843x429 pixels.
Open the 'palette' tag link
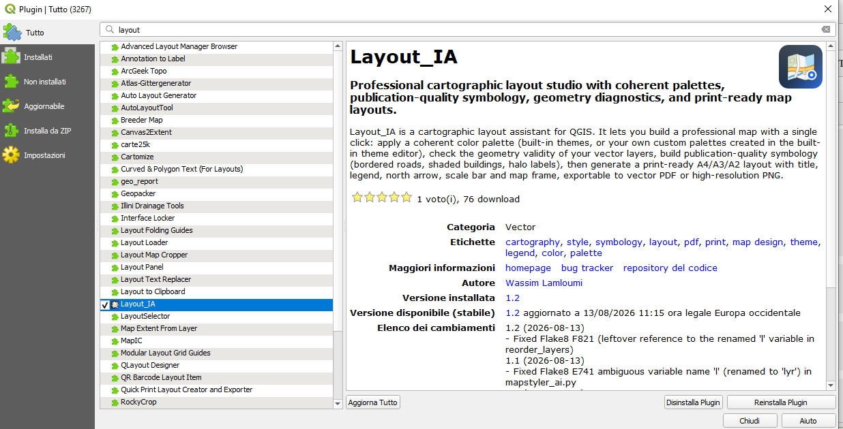pyautogui.click(x=586, y=253)
